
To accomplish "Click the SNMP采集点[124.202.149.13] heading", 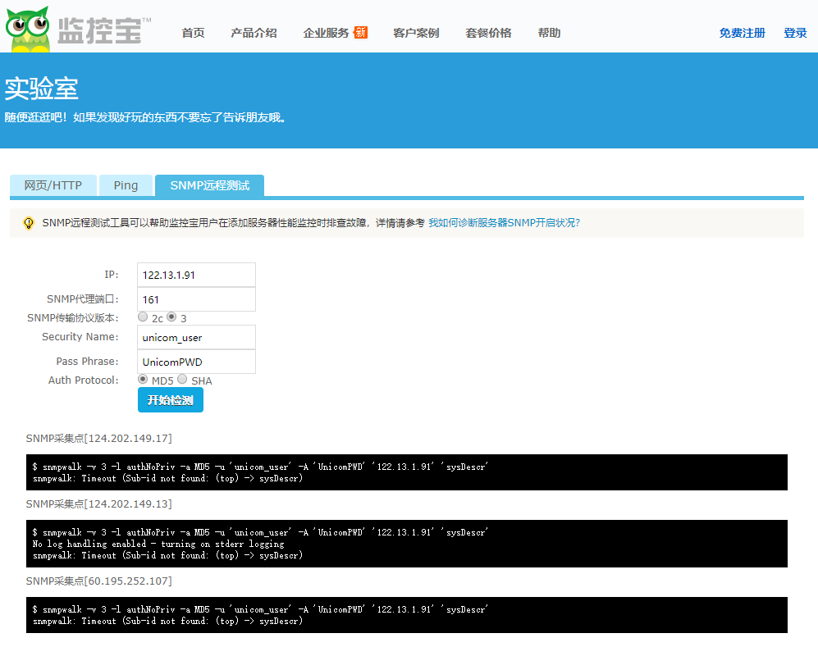I will coord(99,504).
